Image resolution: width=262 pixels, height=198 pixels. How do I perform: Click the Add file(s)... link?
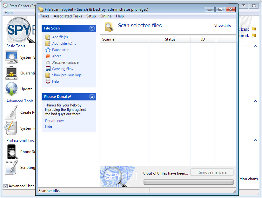coord(62,37)
